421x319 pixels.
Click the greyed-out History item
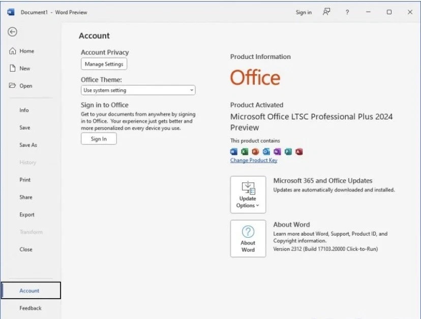click(27, 163)
